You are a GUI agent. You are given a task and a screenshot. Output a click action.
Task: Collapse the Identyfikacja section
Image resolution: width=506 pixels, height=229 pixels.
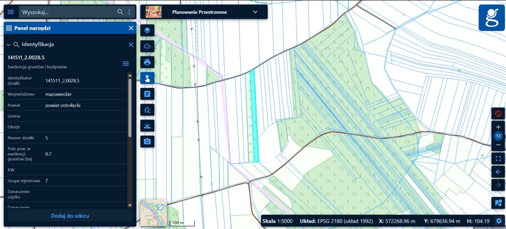coord(9,45)
